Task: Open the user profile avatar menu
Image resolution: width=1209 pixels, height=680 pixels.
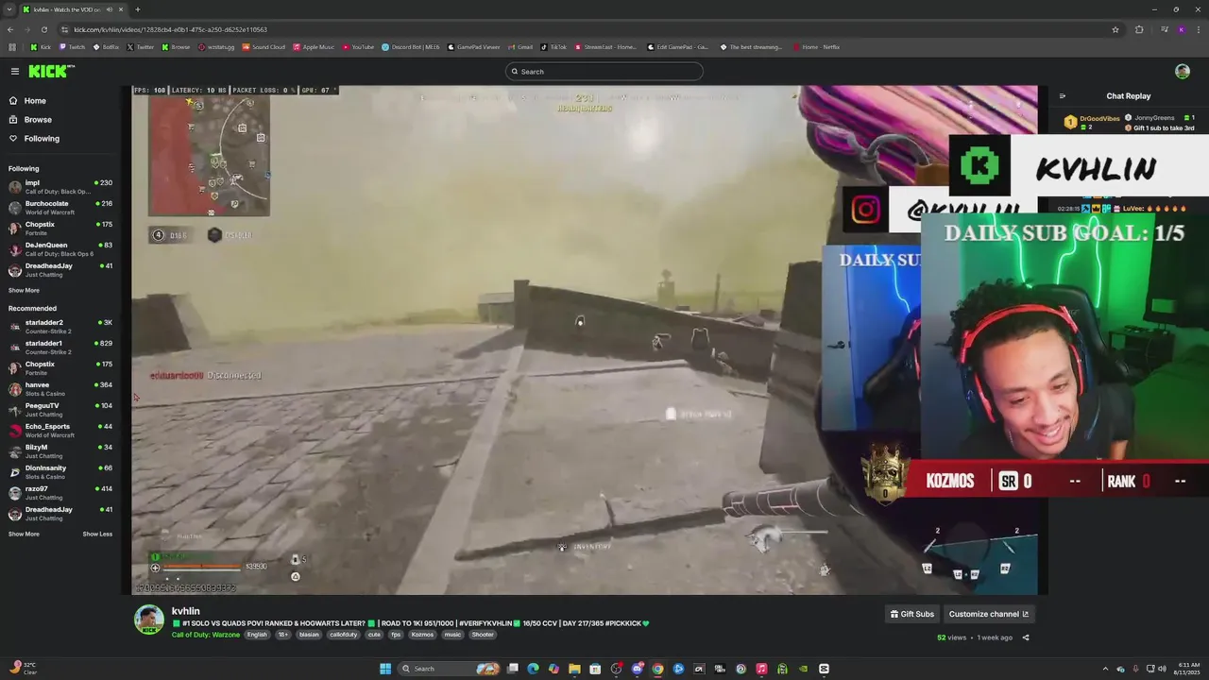Action: (x=1183, y=71)
